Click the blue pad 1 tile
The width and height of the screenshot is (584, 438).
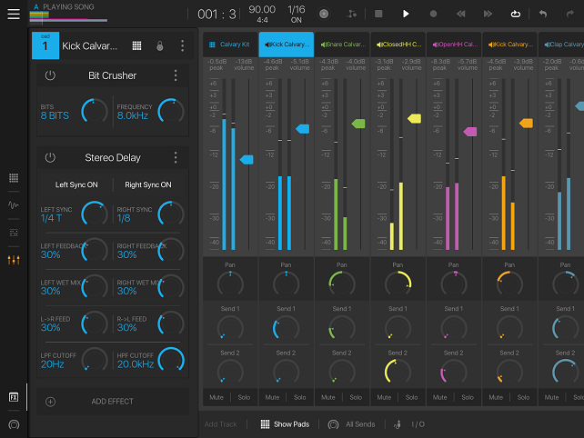tap(45, 45)
